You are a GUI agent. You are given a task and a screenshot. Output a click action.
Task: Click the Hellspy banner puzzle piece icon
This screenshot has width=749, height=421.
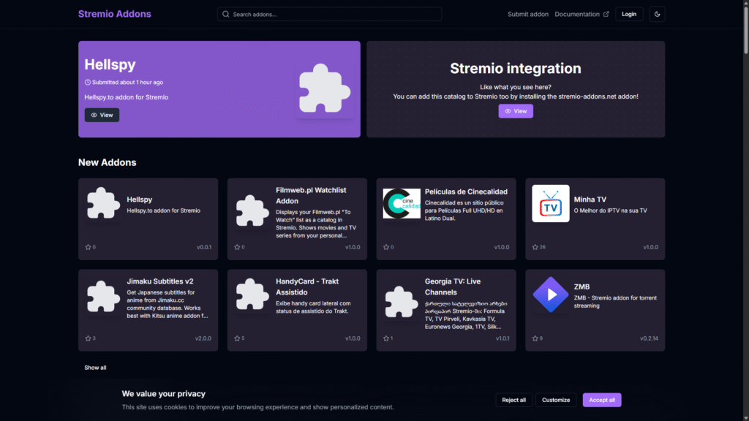324,88
